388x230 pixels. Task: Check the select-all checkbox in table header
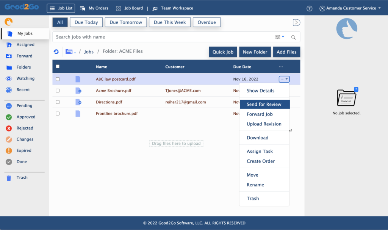(x=58, y=66)
